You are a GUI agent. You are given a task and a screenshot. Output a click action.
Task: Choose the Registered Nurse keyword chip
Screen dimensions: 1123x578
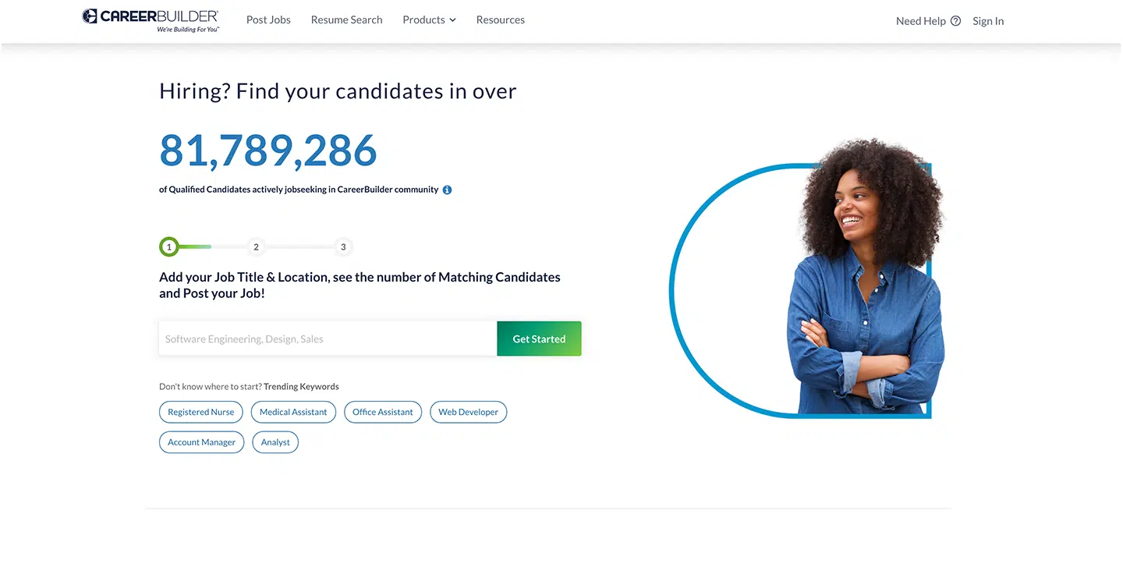(x=201, y=412)
